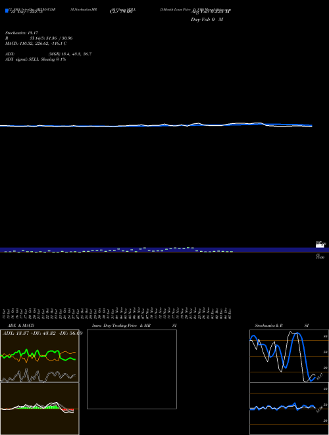Click the 'ADX & MACD' panel title

(21, 326)
